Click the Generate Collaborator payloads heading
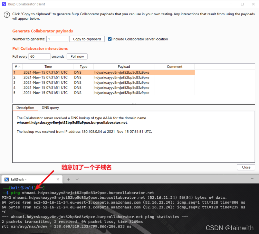Screen dimensions: 259x234 click(42, 31)
